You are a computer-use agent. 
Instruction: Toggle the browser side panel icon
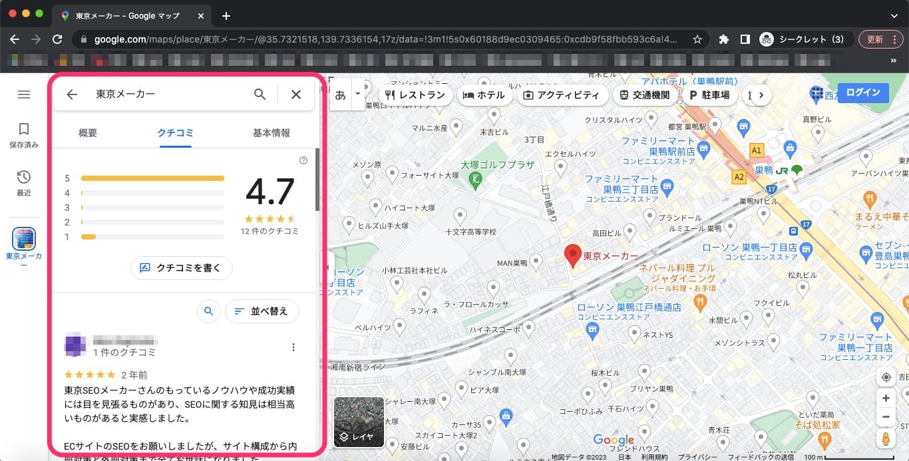pos(745,39)
